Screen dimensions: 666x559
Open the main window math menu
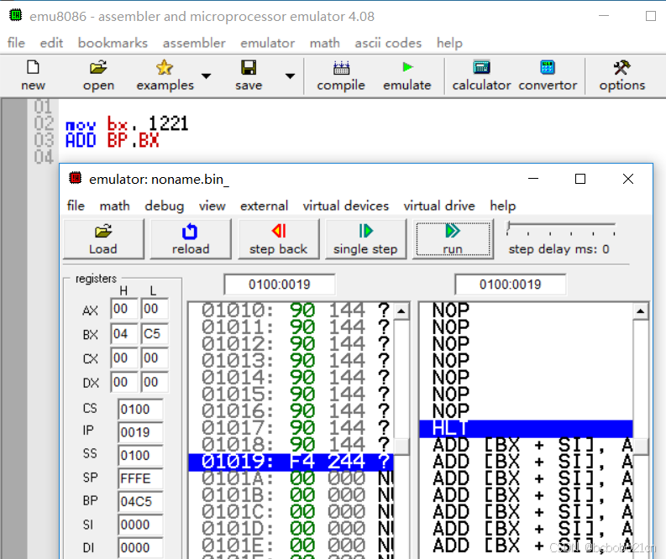point(325,43)
